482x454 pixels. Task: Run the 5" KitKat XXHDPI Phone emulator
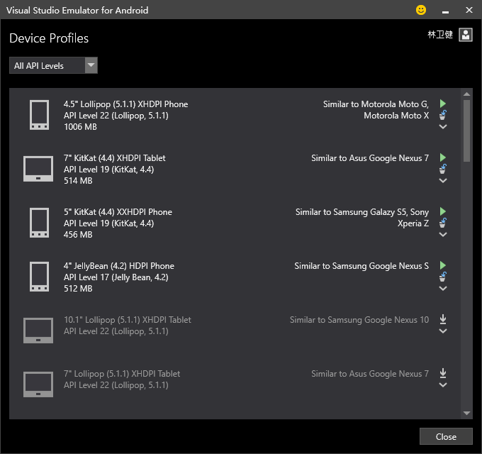(x=442, y=211)
